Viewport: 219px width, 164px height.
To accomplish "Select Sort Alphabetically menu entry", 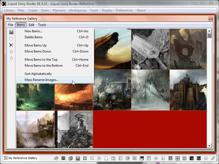I will (38, 74).
